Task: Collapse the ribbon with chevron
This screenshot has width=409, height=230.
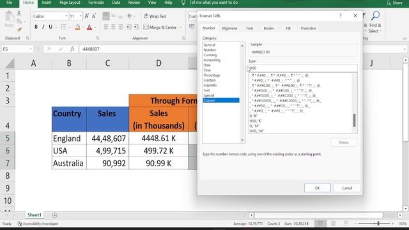Action: (405, 38)
